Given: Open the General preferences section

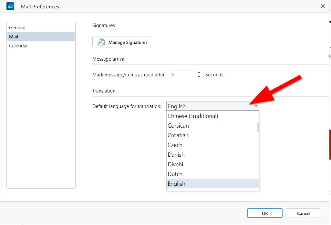Looking at the screenshot, I should [x=17, y=28].
